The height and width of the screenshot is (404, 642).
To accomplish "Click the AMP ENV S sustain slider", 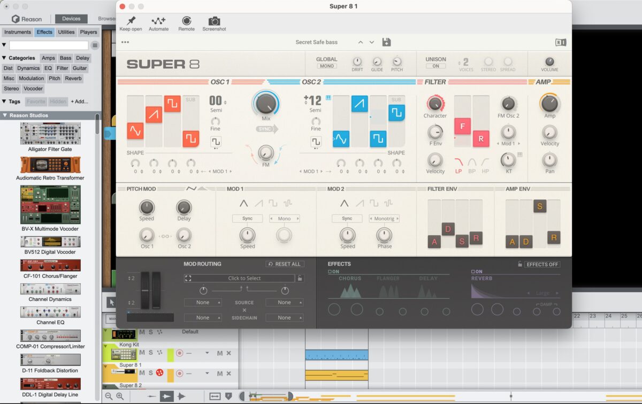I will click(x=540, y=206).
